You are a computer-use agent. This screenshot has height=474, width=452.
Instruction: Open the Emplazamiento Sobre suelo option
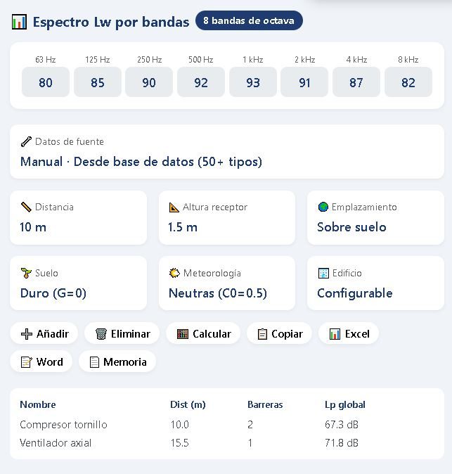coord(375,217)
